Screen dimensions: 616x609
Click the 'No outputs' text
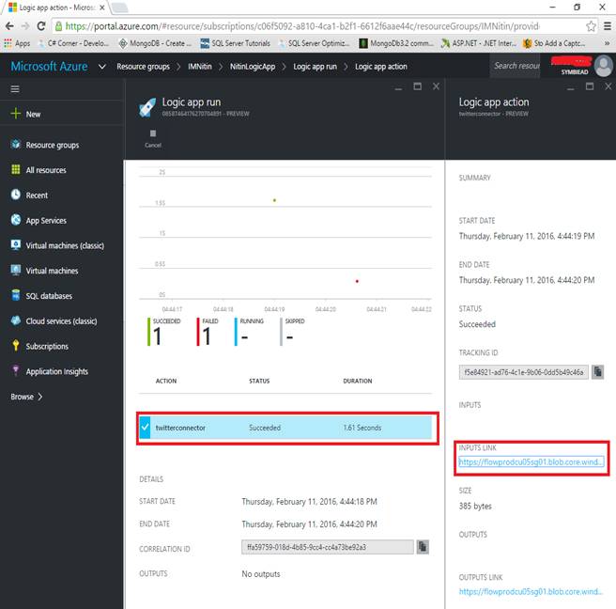point(261,573)
